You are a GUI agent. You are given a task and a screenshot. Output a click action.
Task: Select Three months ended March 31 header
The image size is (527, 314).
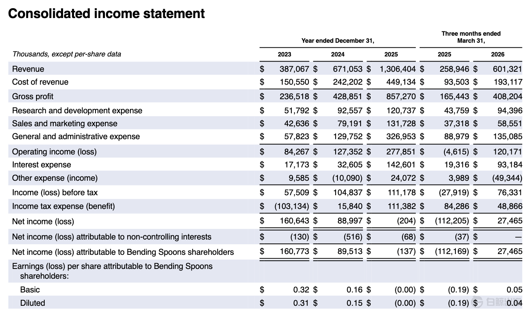click(x=471, y=37)
